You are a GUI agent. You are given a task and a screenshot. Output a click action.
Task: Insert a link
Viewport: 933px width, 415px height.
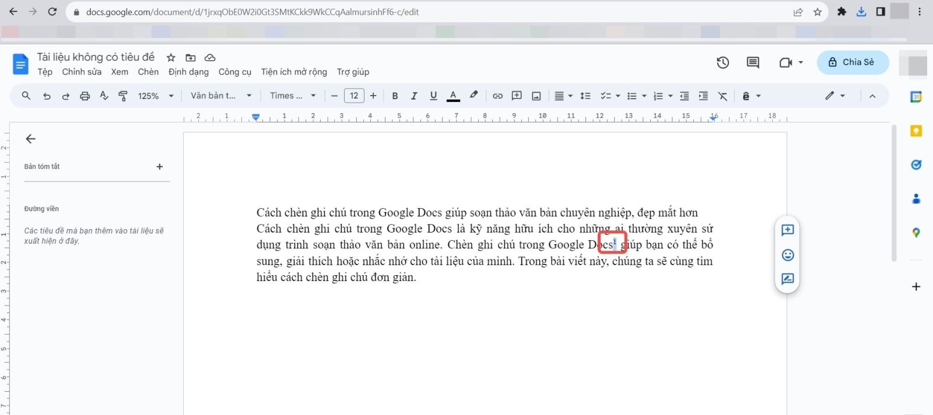[x=497, y=96]
